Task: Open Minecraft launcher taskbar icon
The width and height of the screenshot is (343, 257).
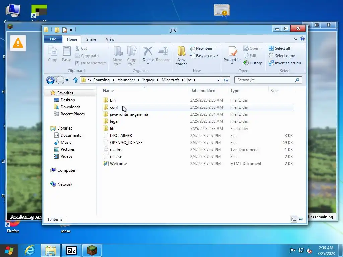Action: (x=92, y=250)
